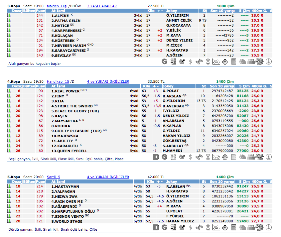The image size is (281, 237).
Task: Open the stopwatch icon for race 3
Action: pos(225,61)
